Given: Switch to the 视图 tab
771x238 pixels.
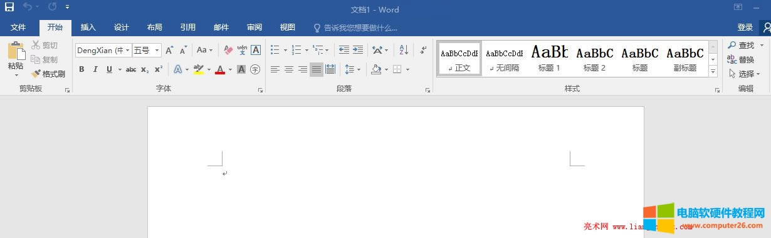Looking at the screenshot, I should [x=288, y=27].
